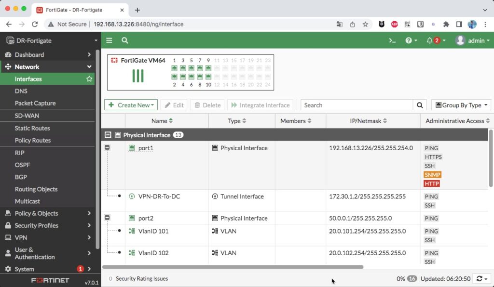
Task: Open the Group By Type dropdown
Action: (461, 105)
